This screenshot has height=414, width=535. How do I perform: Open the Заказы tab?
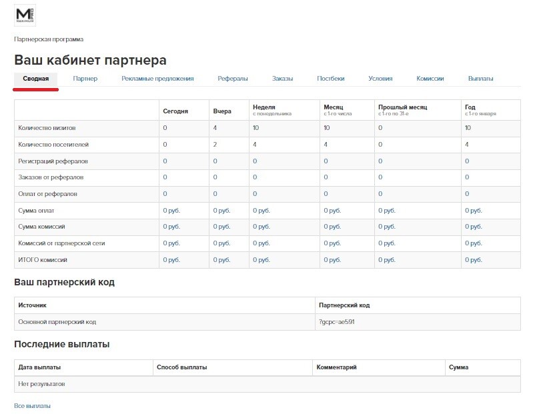tap(283, 79)
